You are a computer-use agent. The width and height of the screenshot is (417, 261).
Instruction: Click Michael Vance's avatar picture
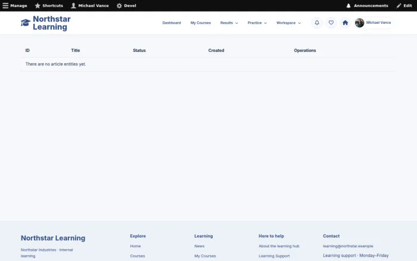[359, 23]
